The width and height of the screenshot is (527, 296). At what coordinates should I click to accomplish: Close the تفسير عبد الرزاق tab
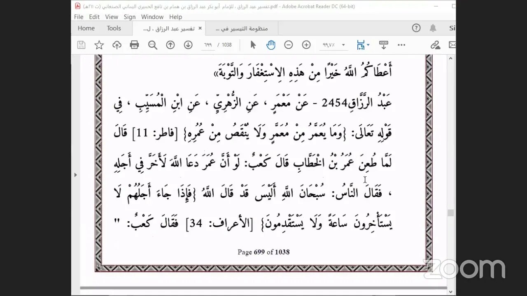[200, 28]
